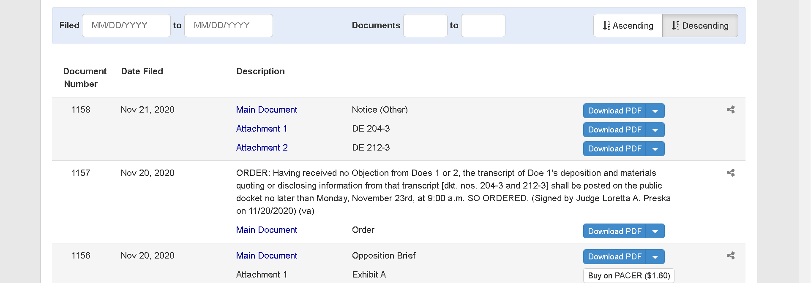Share document 1156 via share icon
This screenshot has width=811, height=283.
[x=731, y=256]
